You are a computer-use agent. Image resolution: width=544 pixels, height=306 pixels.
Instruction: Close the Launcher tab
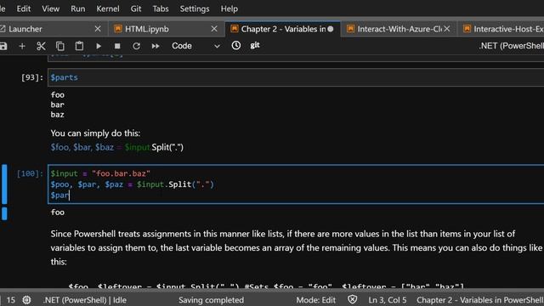(x=98, y=29)
